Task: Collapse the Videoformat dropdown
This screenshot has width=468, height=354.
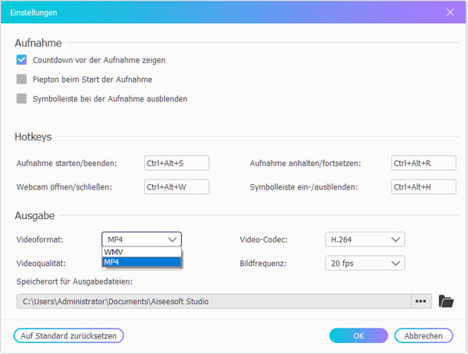Action: tap(141, 239)
